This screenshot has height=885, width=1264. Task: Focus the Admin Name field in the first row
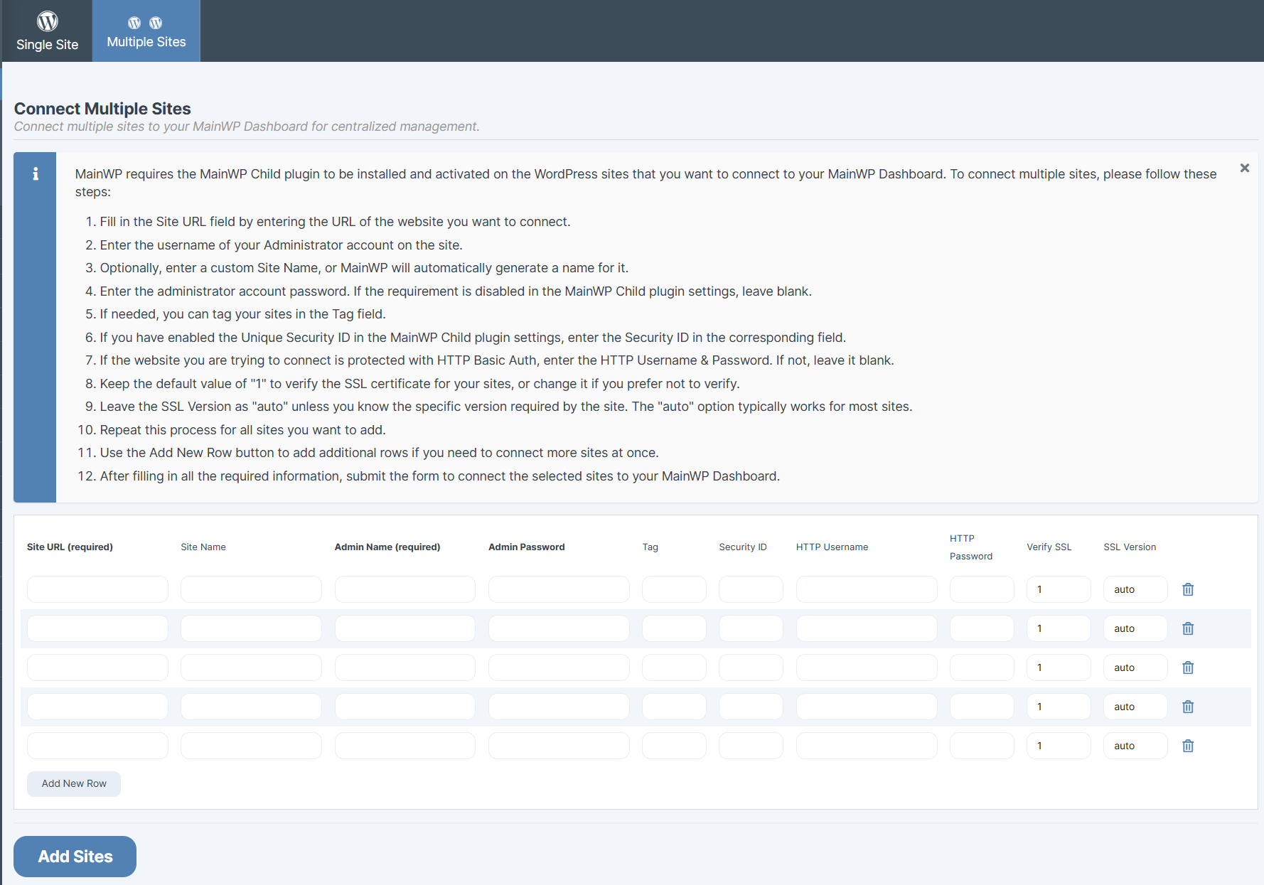pos(405,589)
